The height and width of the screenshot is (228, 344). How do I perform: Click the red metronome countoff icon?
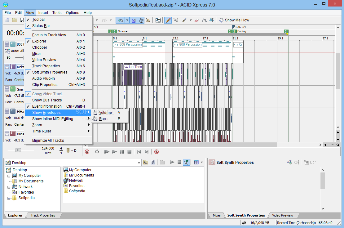(157, 152)
